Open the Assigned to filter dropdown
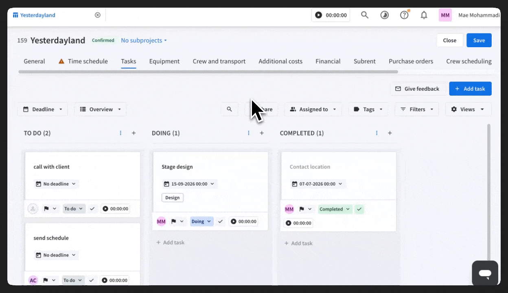 click(x=313, y=109)
